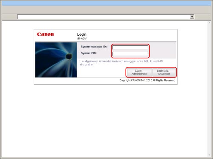Focus the System PIN input field
The image size is (213, 159).
point(130,54)
